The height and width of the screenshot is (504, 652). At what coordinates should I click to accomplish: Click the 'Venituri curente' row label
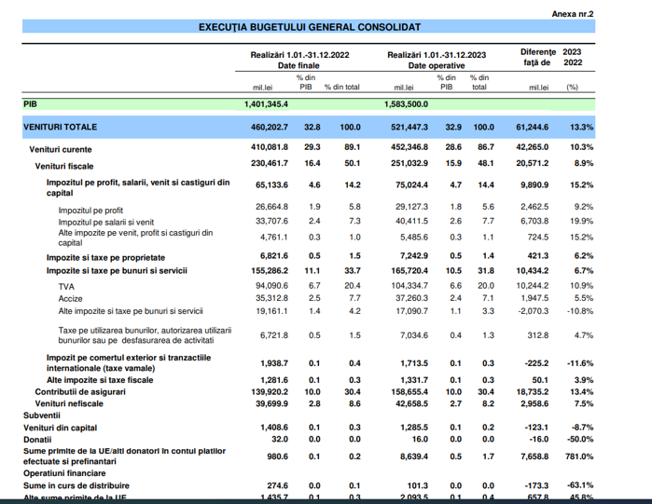(61, 149)
